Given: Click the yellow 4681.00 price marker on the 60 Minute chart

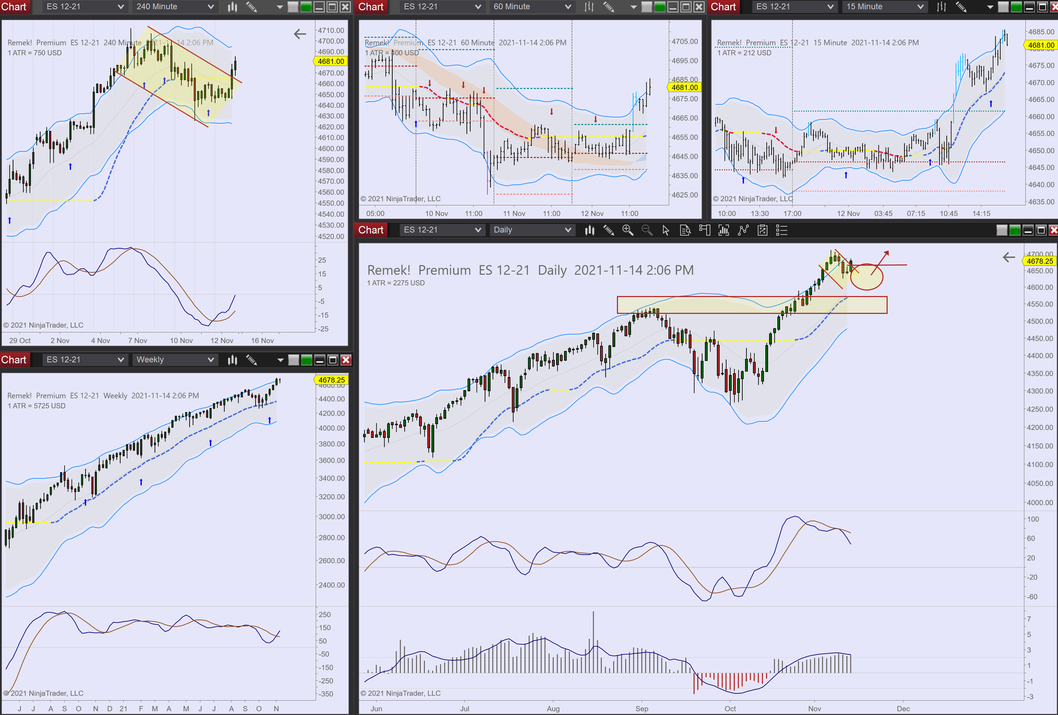Looking at the screenshot, I should 684,88.
